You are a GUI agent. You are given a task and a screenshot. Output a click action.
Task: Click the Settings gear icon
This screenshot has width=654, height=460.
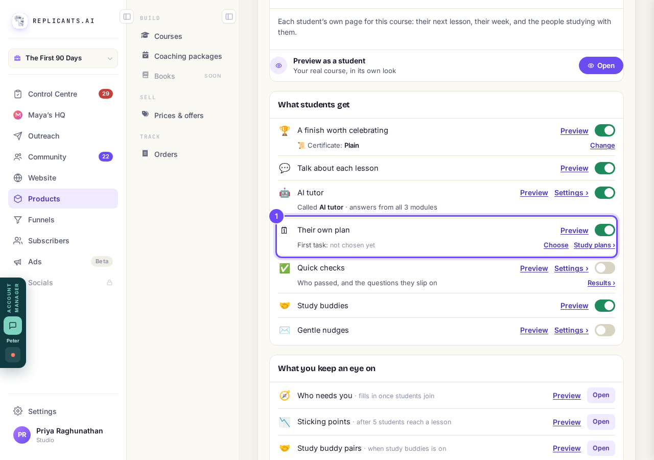point(18,411)
